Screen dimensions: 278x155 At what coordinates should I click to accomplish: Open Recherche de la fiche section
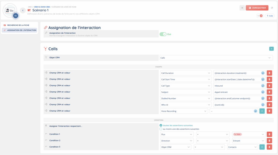(18, 25)
